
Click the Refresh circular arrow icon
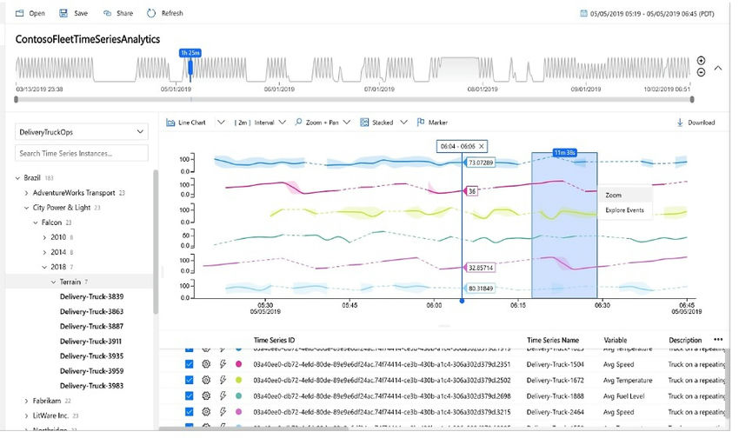[152, 14]
